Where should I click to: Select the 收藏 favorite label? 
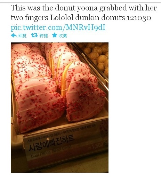point(63,35)
